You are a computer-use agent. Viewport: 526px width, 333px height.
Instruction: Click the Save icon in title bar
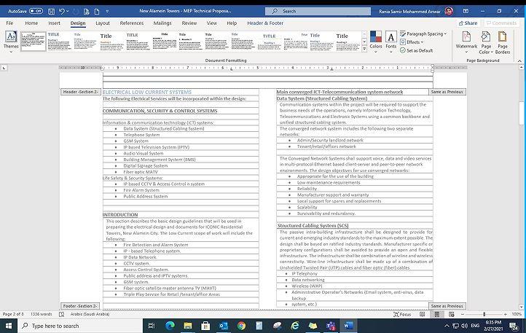pyautogui.click(x=51, y=12)
